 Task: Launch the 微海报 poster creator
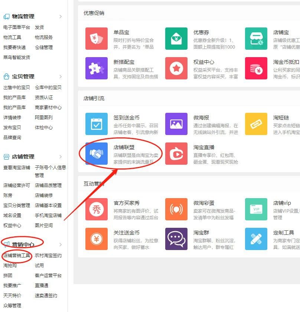(x=176, y=124)
